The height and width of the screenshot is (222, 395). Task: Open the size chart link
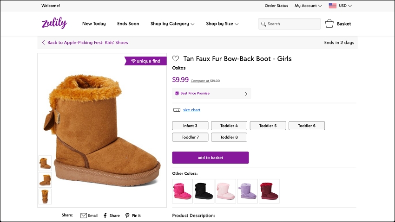(x=192, y=110)
